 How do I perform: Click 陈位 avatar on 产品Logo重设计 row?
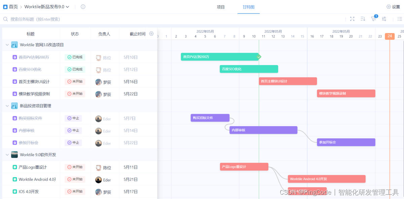(x=98, y=167)
